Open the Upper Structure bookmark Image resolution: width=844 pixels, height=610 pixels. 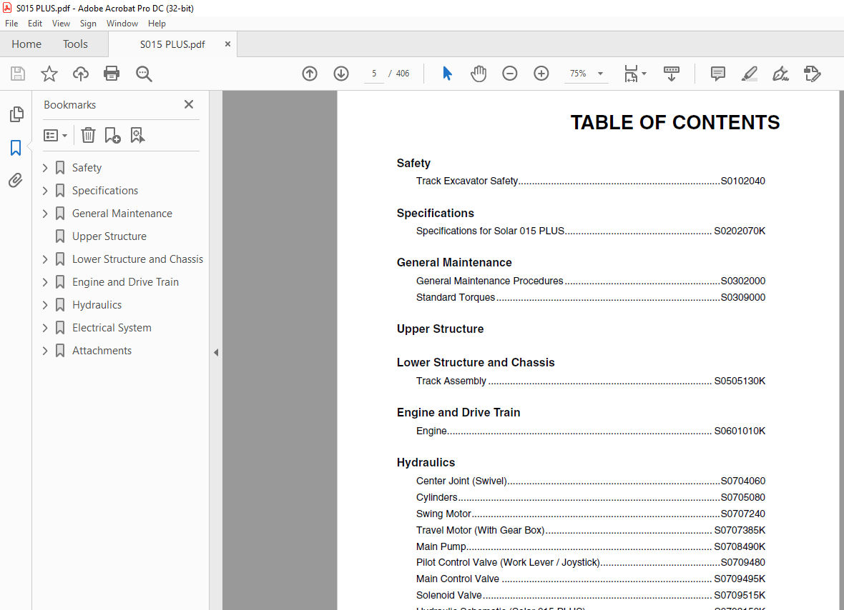coord(109,236)
